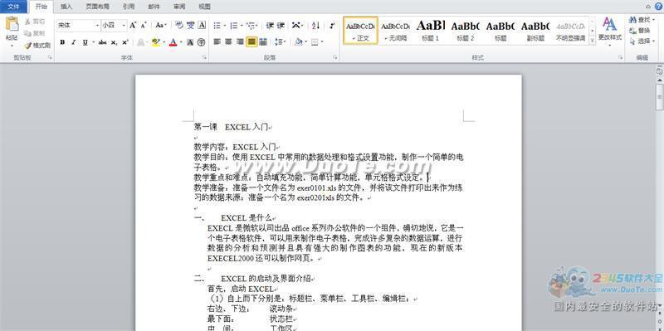Align text right

240,42
